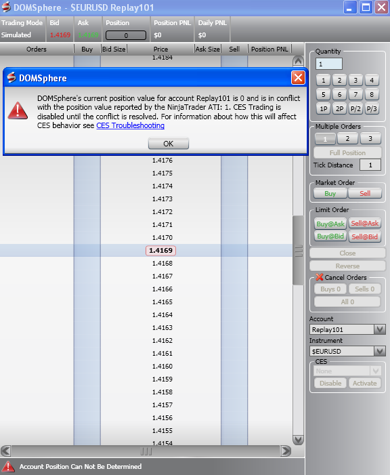
Task: Cancel all orders with All 0
Action: tap(347, 302)
